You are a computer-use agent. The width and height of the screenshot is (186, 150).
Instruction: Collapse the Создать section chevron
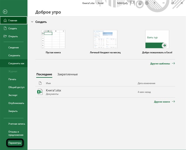(x=32, y=22)
